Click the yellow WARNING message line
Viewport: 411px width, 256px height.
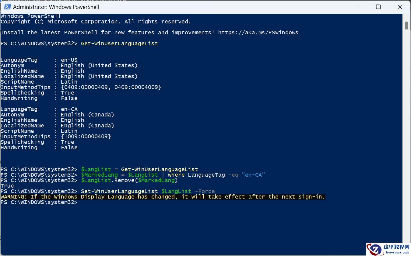tap(163, 197)
